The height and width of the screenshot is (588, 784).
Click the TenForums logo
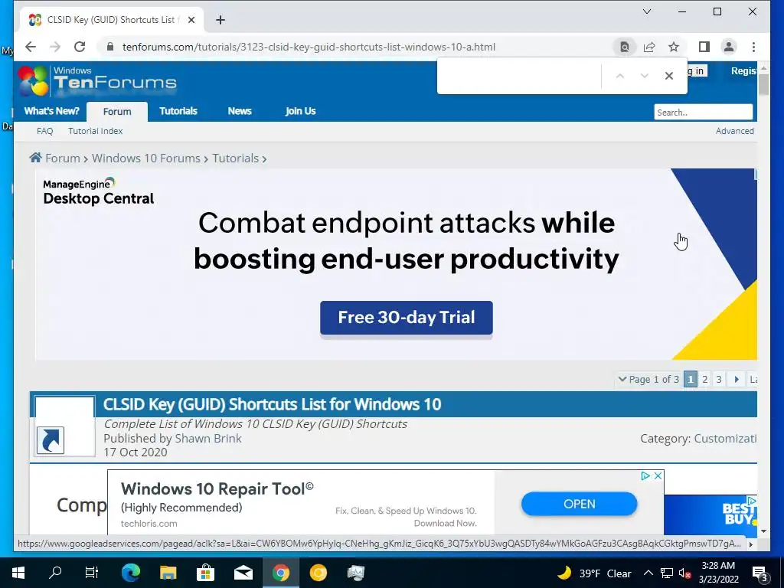point(97,80)
